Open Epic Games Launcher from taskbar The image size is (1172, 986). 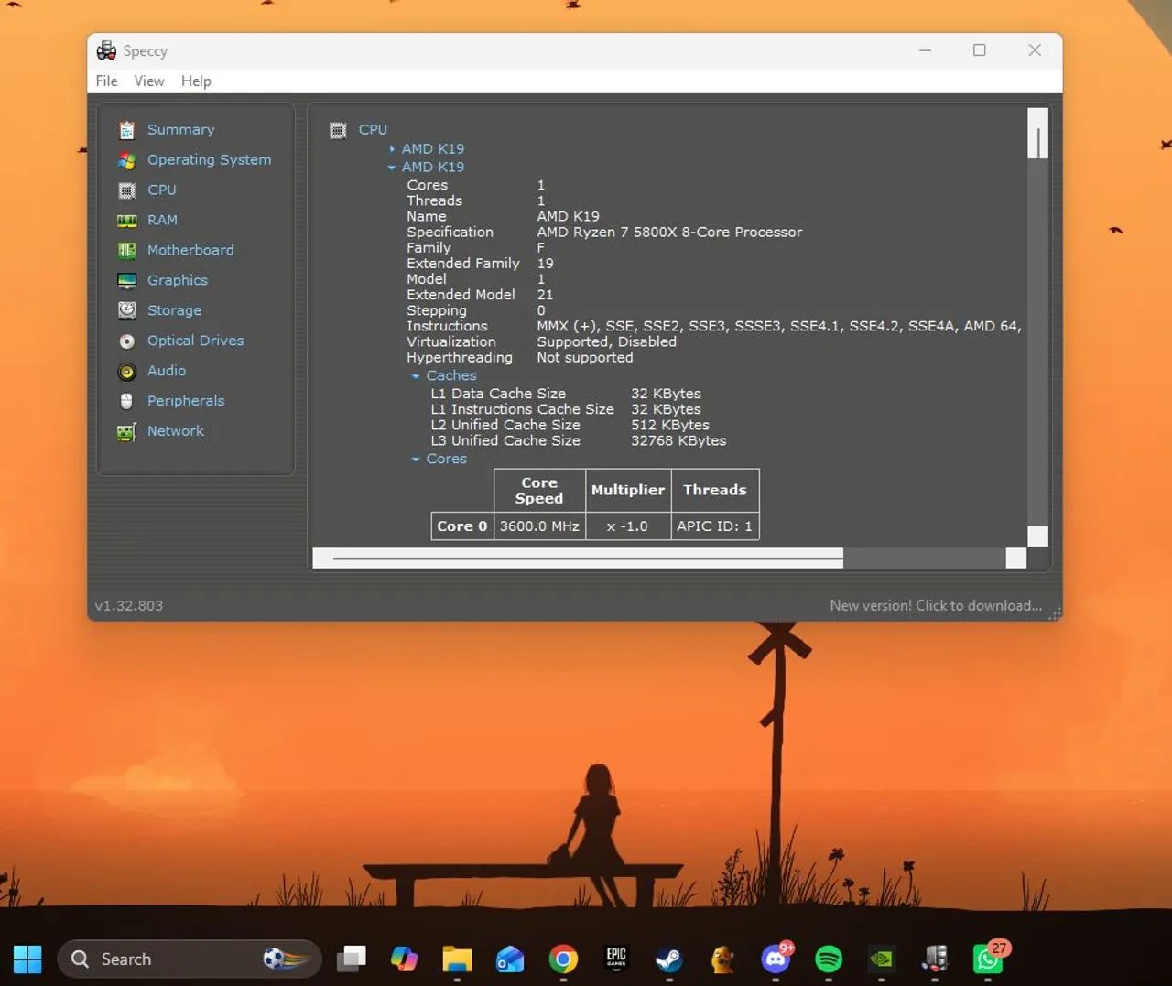616,959
